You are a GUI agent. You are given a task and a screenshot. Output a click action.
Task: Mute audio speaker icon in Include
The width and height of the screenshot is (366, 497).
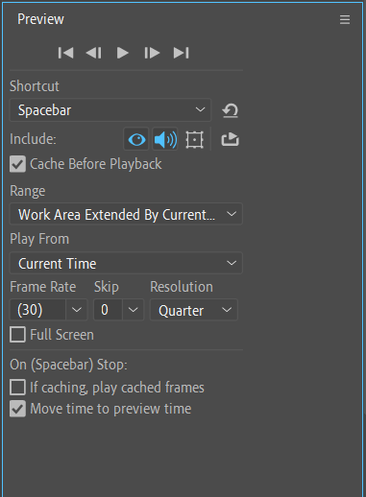[165, 139]
